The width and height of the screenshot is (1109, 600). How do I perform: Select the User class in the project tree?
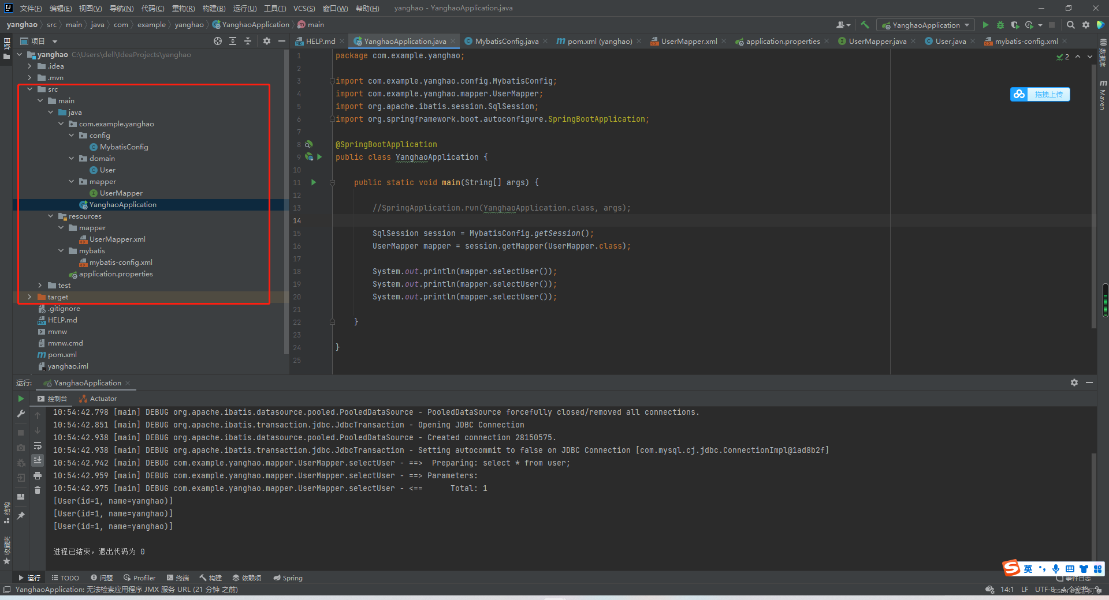(107, 170)
